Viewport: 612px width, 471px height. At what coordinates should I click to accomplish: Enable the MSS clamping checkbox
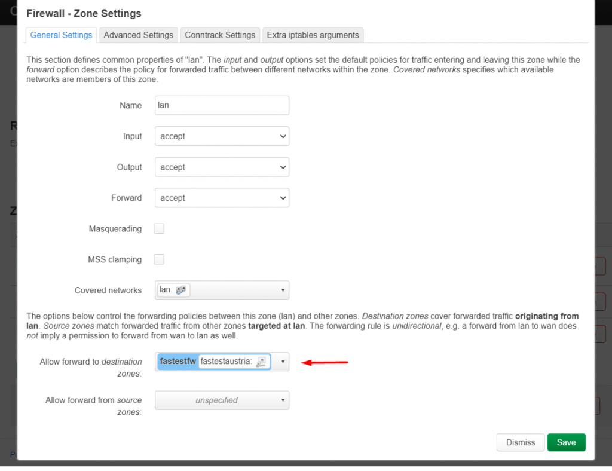click(159, 259)
